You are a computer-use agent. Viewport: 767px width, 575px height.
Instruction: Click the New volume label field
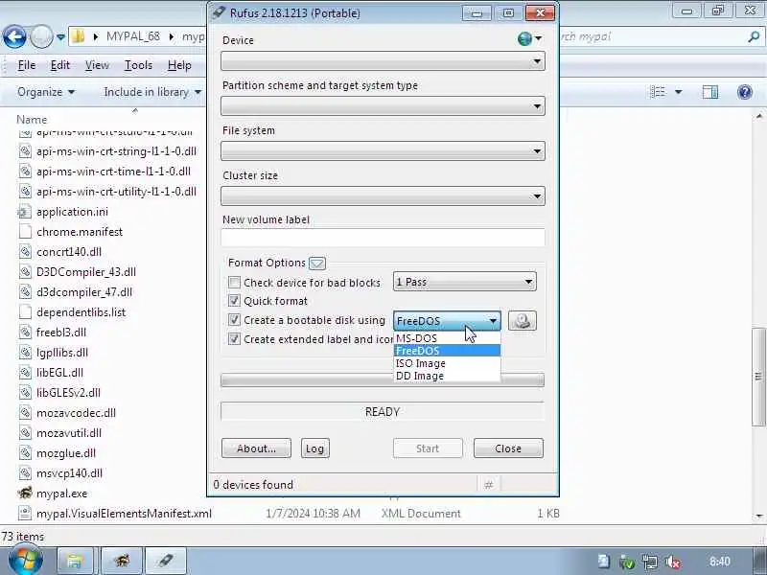pyautogui.click(x=383, y=237)
